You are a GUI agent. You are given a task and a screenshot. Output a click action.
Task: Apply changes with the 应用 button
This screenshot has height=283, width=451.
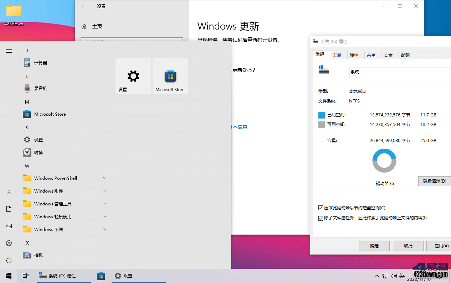tap(441, 246)
